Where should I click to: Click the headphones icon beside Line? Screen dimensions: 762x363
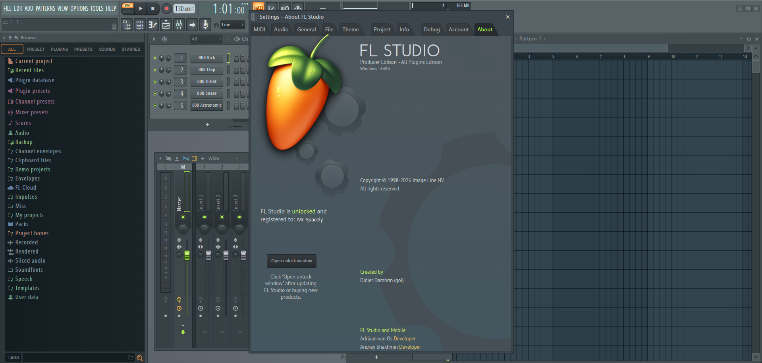(x=216, y=25)
